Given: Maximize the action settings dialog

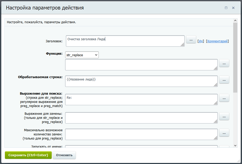Looking at the screenshot, I should (226, 8).
